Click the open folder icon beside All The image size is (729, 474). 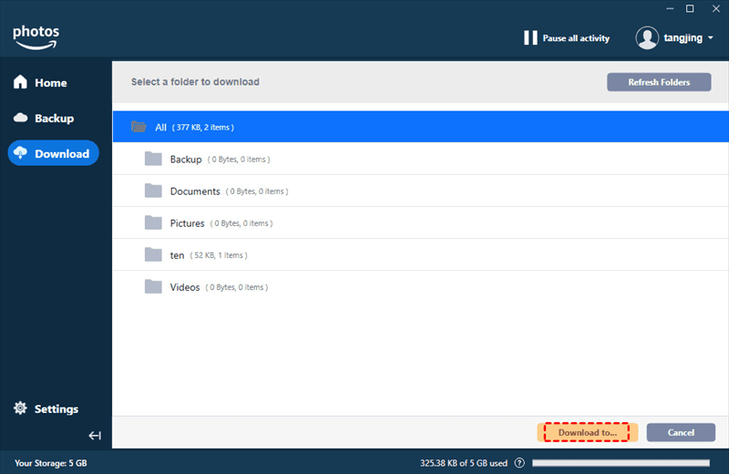tap(139, 127)
